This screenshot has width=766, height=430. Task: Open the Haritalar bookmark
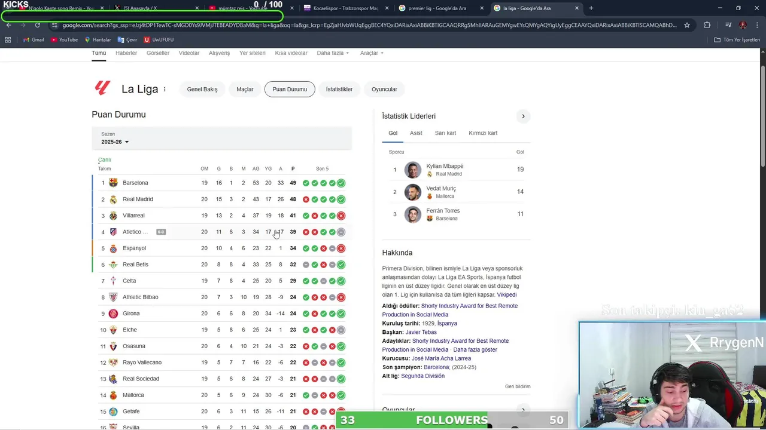[x=98, y=39]
